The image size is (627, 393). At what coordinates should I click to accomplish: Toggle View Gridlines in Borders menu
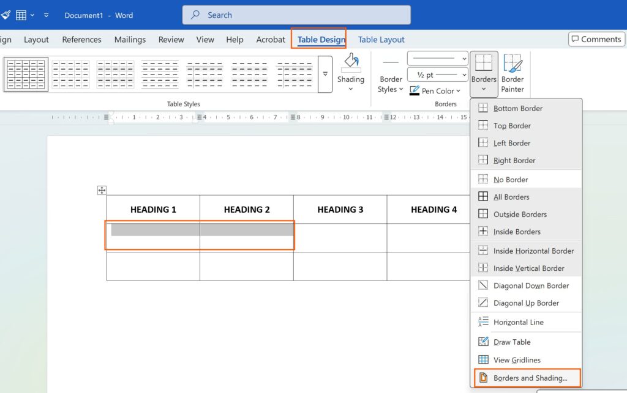[x=517, y=360]
